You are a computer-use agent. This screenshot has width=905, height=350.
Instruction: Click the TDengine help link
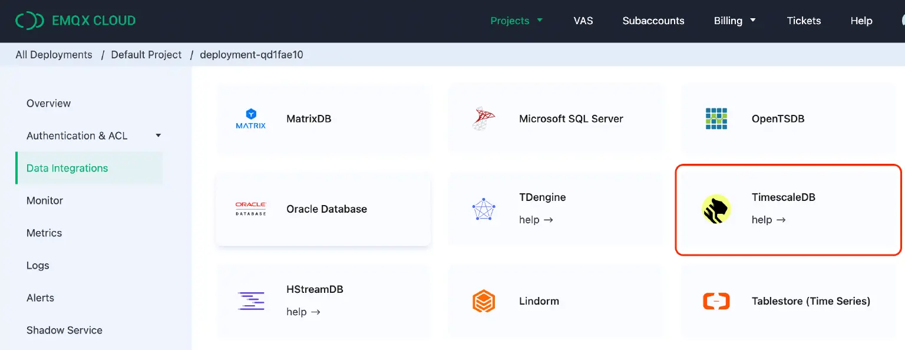[x=536, y=220]
